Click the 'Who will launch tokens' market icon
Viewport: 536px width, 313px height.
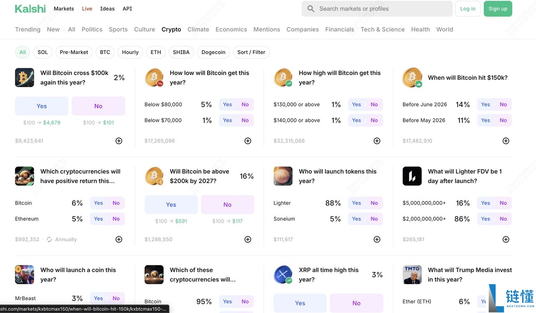pyautogui.click(x=283, y=176)
